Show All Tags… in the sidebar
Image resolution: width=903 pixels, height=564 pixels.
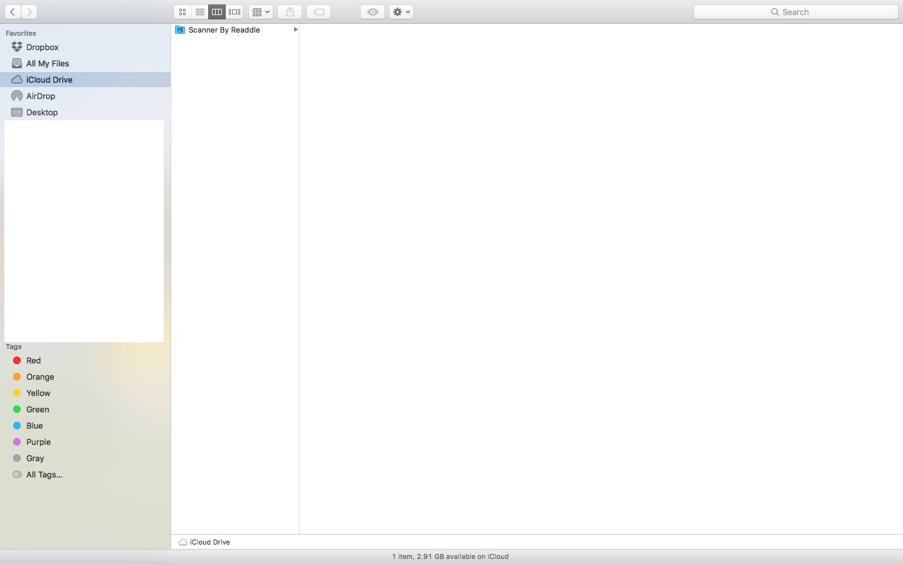85,474
